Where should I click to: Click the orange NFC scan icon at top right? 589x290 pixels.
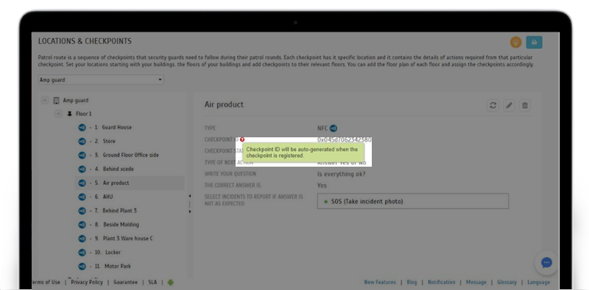point(516,43)
